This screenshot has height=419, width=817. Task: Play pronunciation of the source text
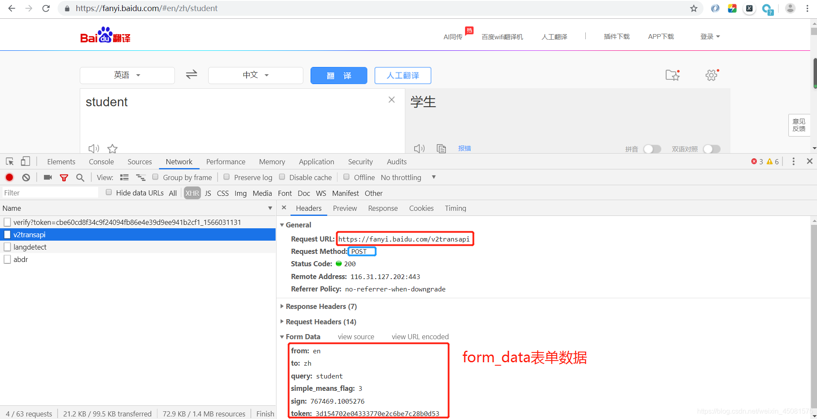pyautogui.click(x=93, y=148)
